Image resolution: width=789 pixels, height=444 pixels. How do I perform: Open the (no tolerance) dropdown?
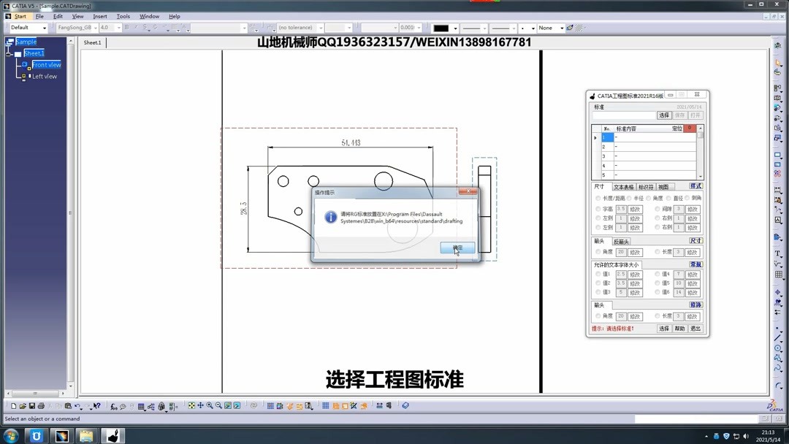321,28
